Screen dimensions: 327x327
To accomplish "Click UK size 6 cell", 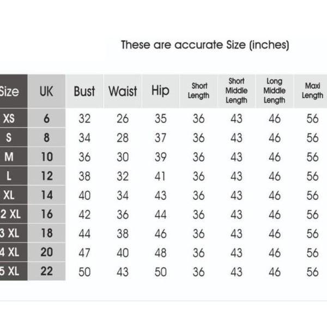I will (x=46, y=119).
